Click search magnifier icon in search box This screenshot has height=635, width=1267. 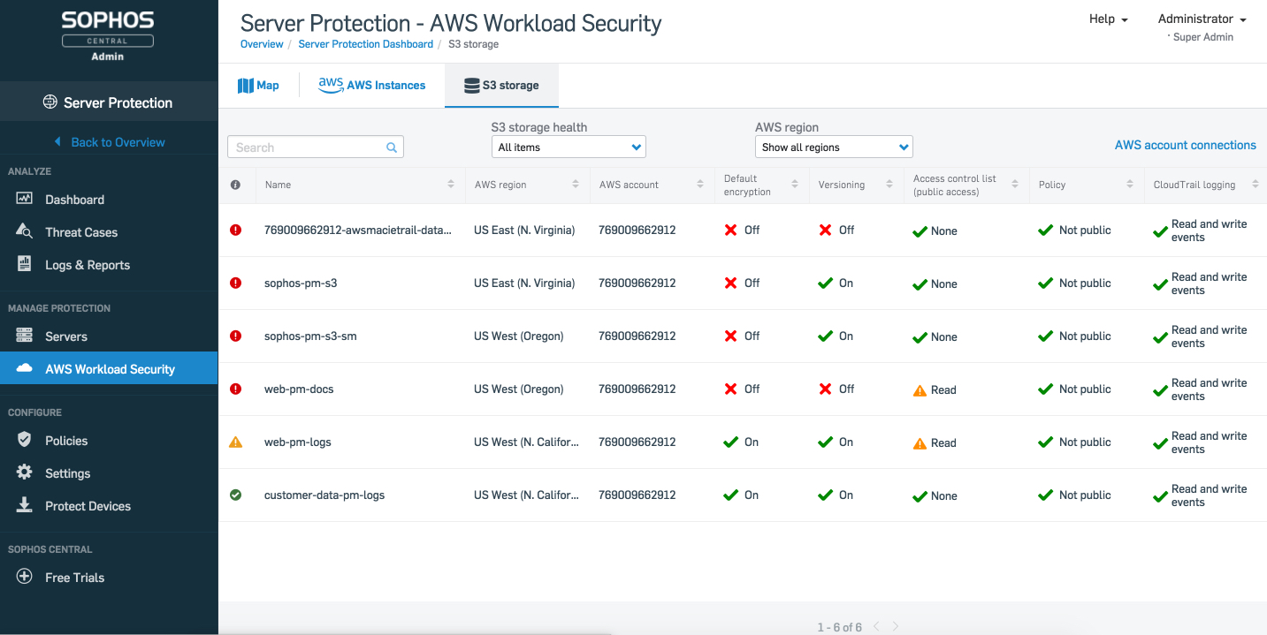[x=392, y=147]
